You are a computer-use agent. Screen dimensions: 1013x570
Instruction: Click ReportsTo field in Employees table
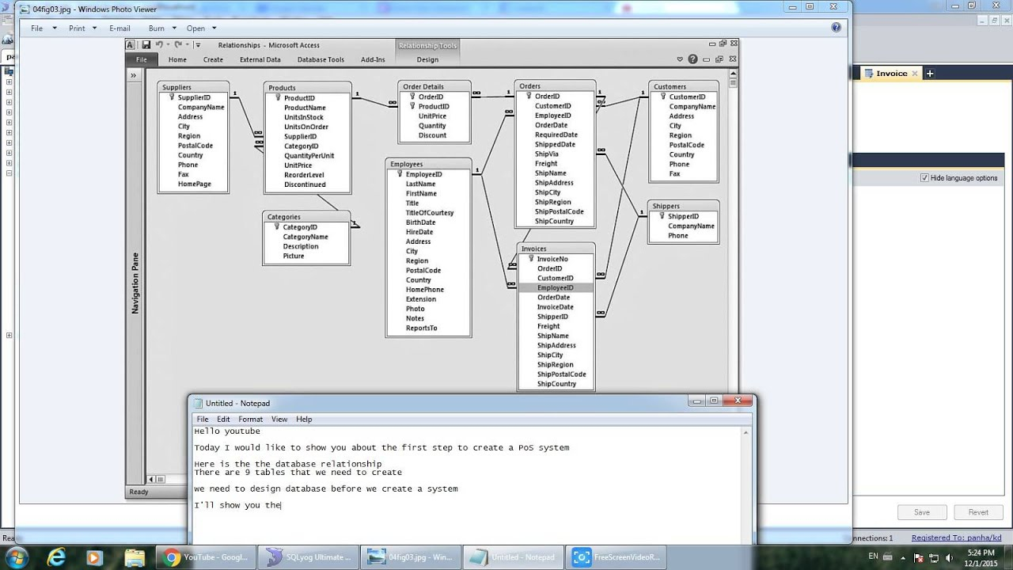tap(422, 329)
